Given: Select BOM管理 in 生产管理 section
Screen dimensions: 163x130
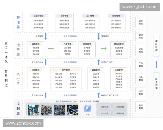Looking at the screenshot, I should (x=59, y=77).
